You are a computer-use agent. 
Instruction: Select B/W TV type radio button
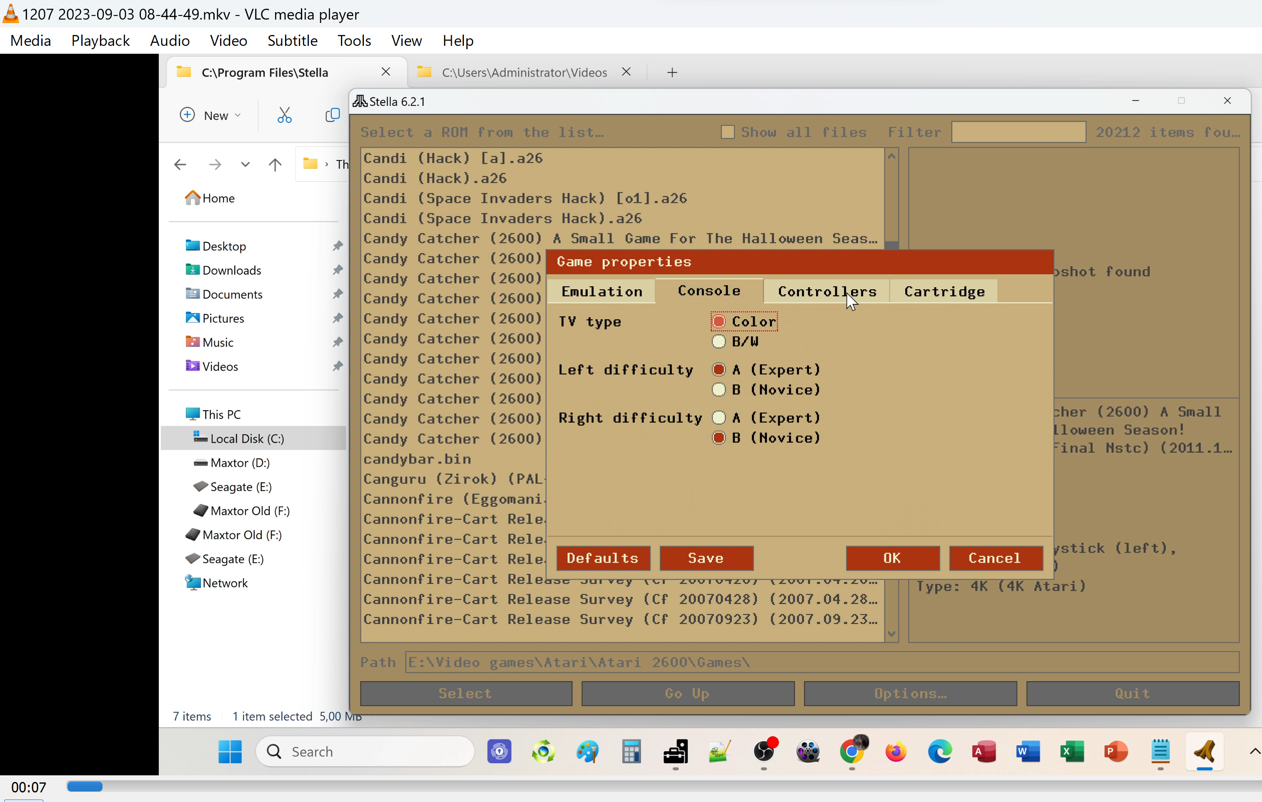click(719, 342)
